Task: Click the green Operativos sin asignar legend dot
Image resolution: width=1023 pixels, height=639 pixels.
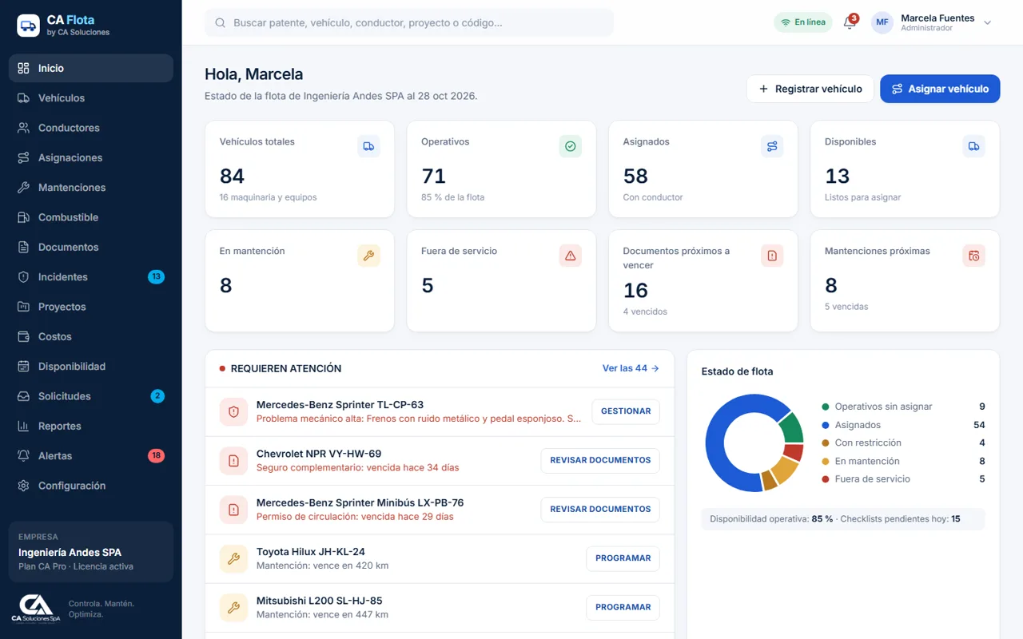Action: (826, 407)
